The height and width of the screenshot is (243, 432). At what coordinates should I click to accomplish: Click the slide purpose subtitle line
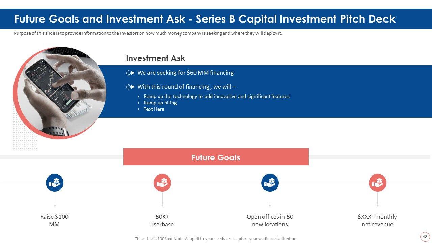(x=148, y=33)
